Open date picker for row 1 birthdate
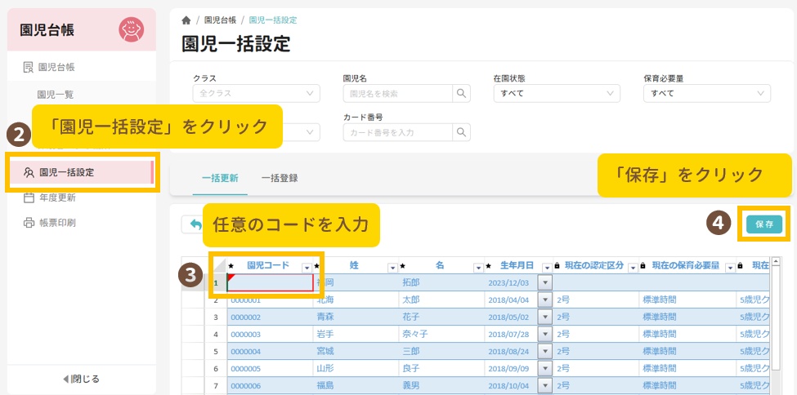The image size is (797, 395). tap(545, 282)
